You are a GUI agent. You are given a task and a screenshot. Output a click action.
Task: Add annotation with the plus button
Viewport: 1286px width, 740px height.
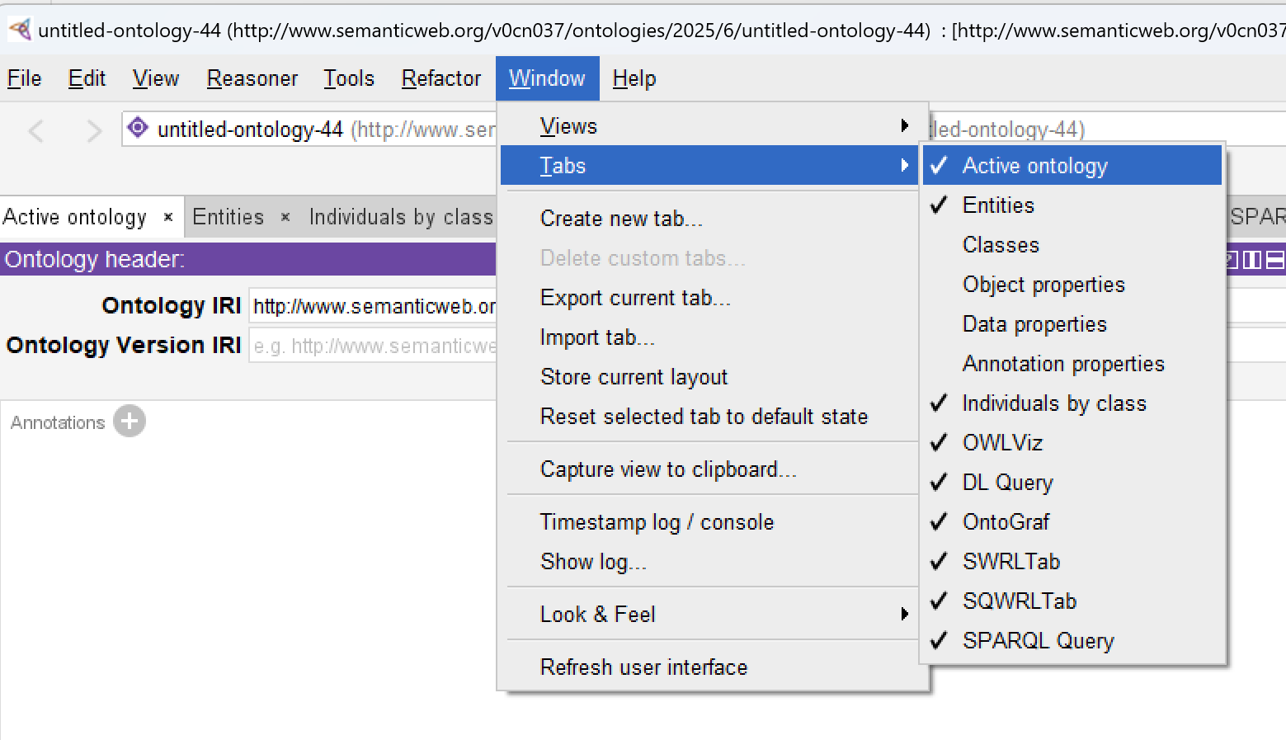pyautogui.click(x=130, y=421)
